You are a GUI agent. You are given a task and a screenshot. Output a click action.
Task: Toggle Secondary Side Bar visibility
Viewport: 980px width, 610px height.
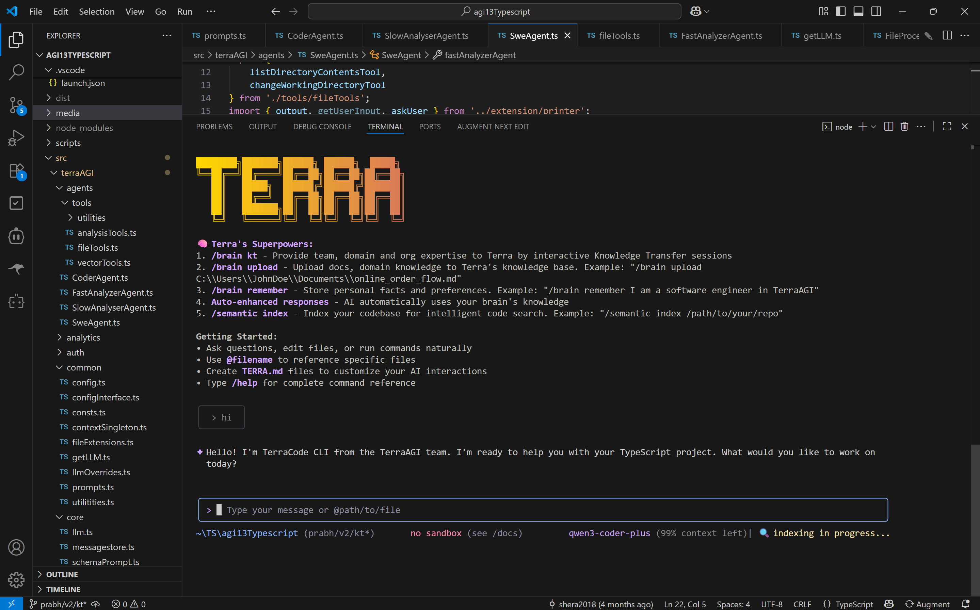[876, 11]
